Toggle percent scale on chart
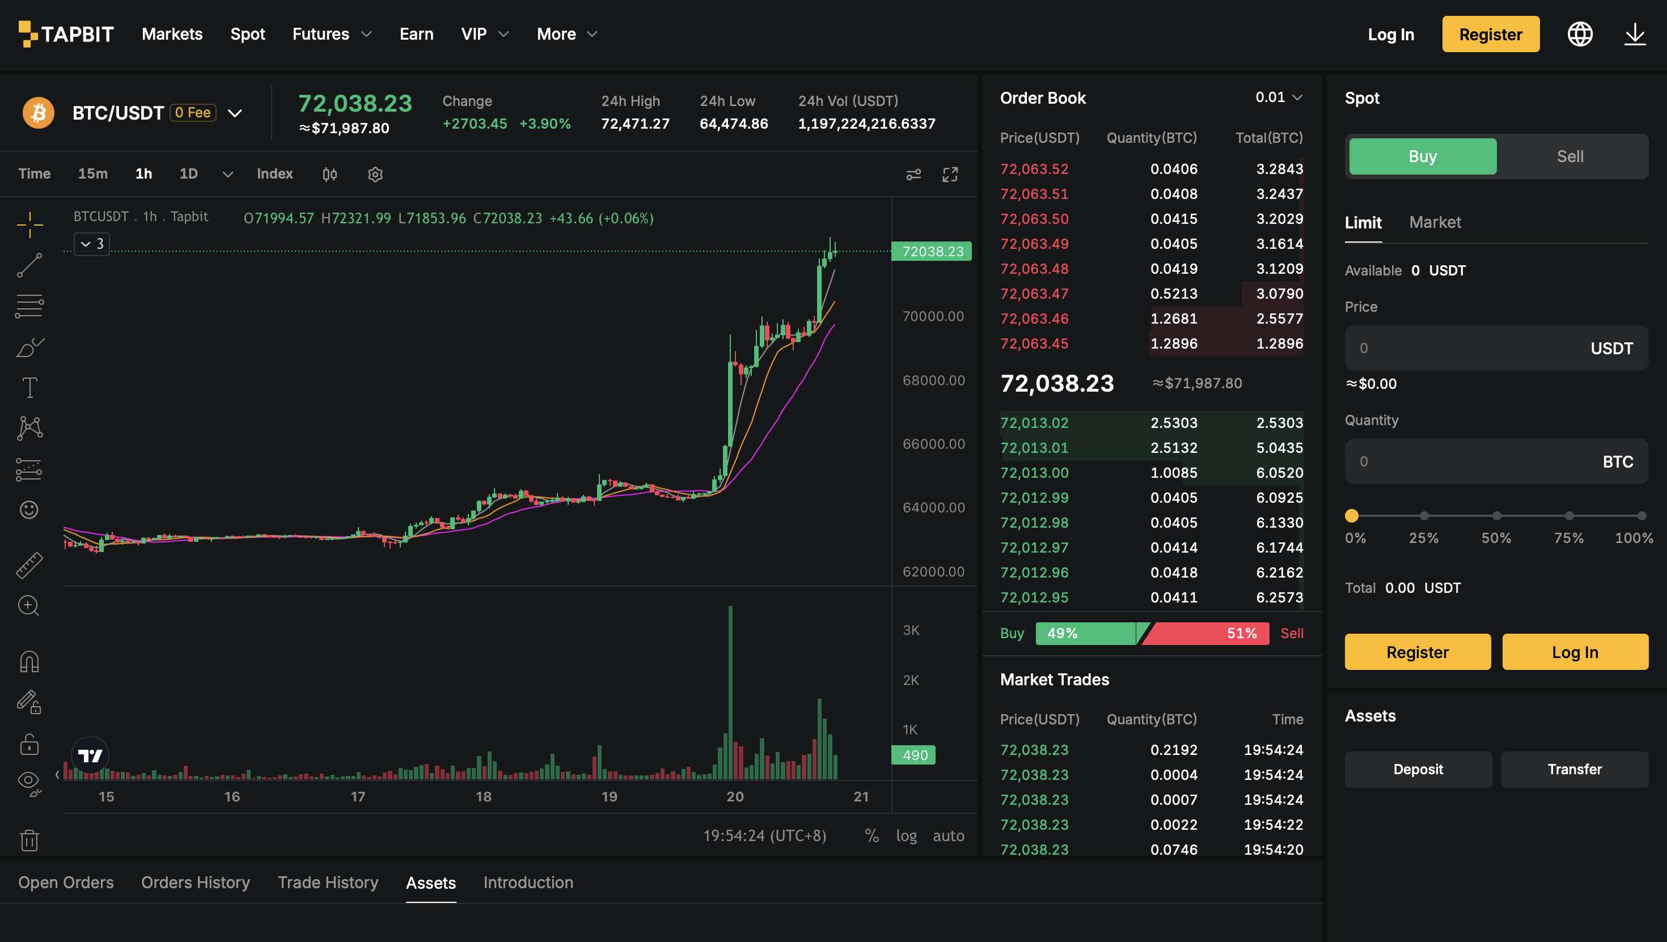The width and height of the screenshot is (1667, 942). [871, 836]
